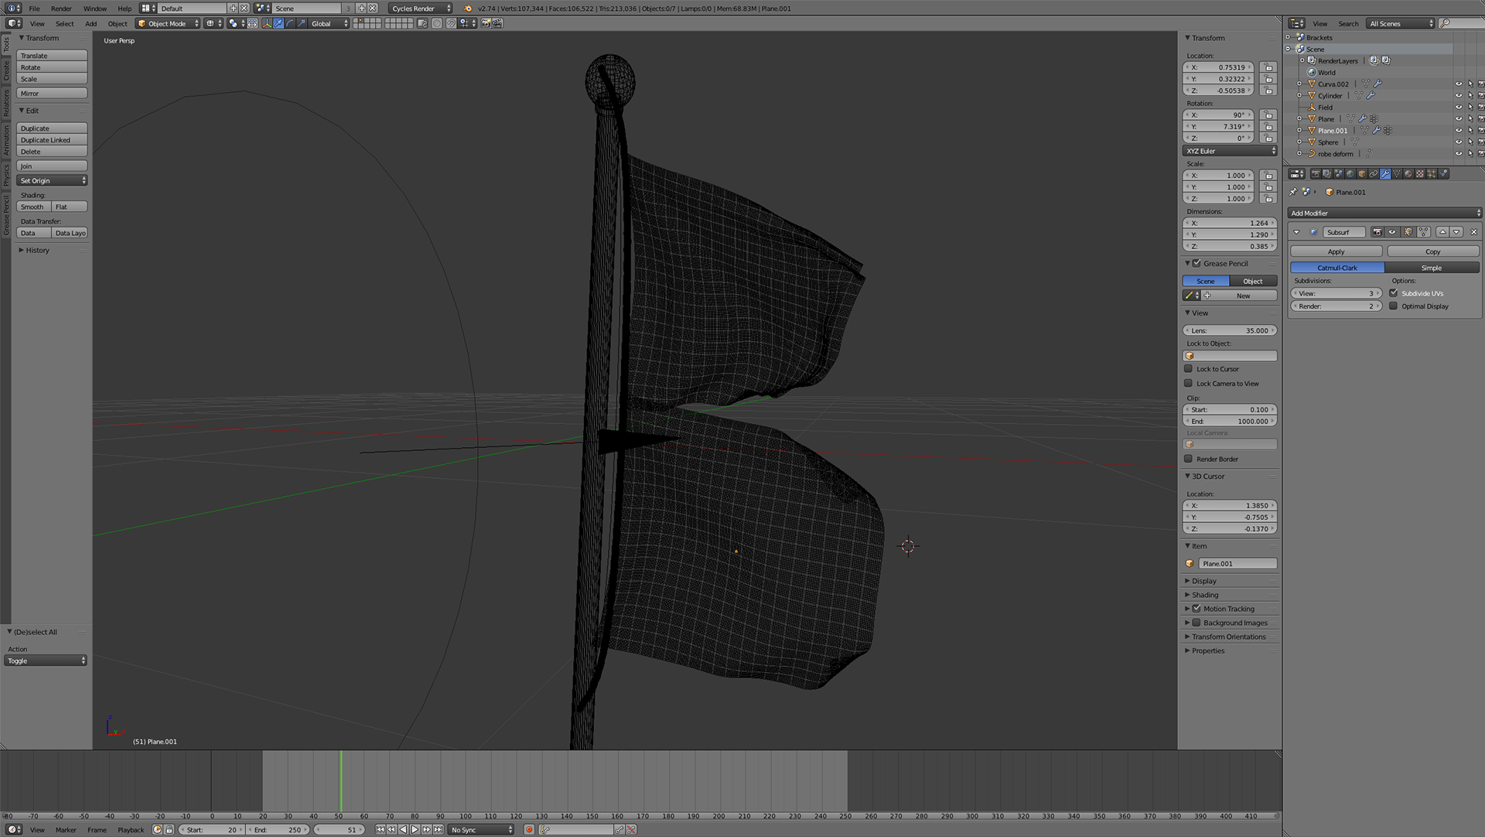Toggle automatic keyframe record button
The width and height of the screenshot is (1485, 837).
pos(529,829)
